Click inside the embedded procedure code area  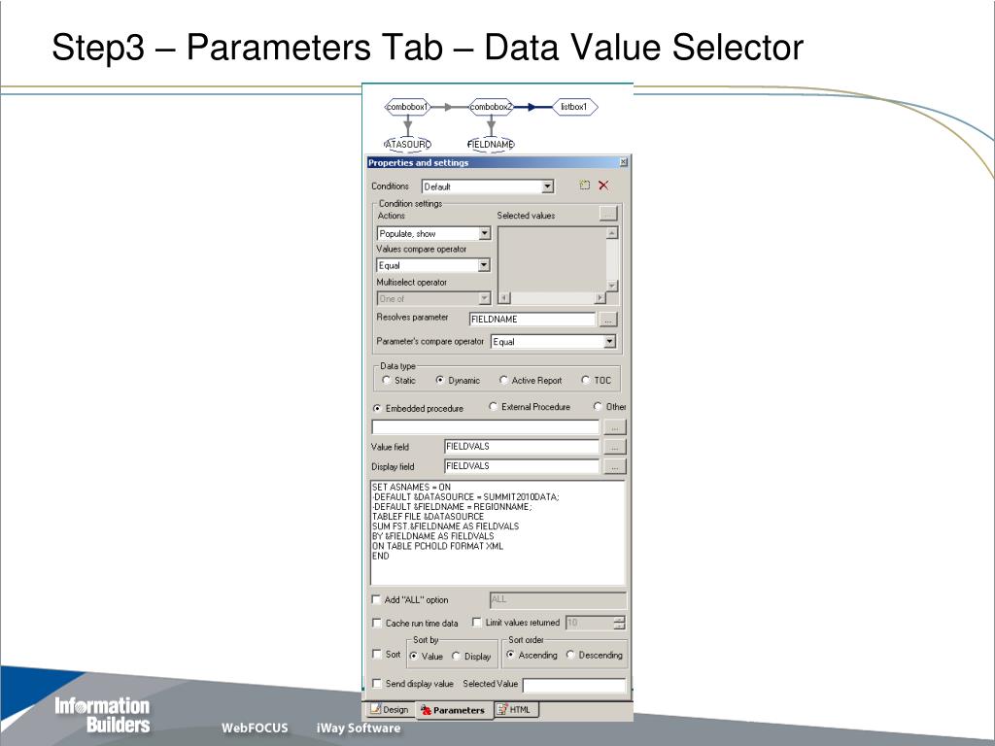tap(498, 533)
